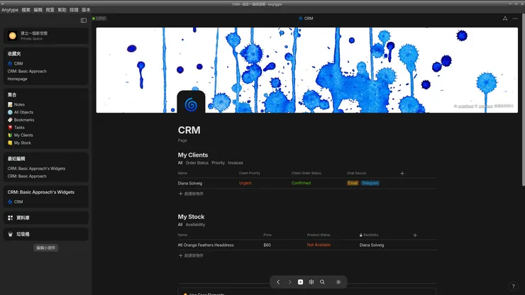Screen dimensions: 525x295
Task: Switch My Clients to Invoices view
Action: [236, 163]
